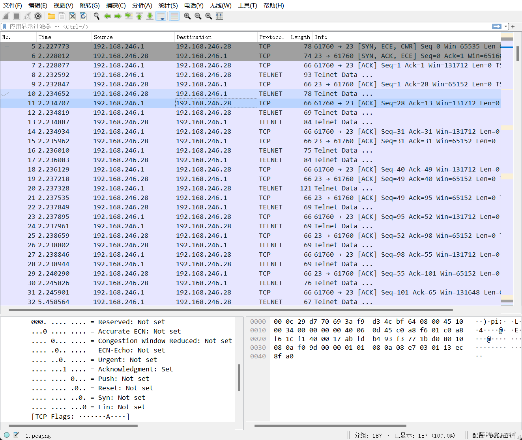Open the 电话(Y) menu

(x=194, y=5)
